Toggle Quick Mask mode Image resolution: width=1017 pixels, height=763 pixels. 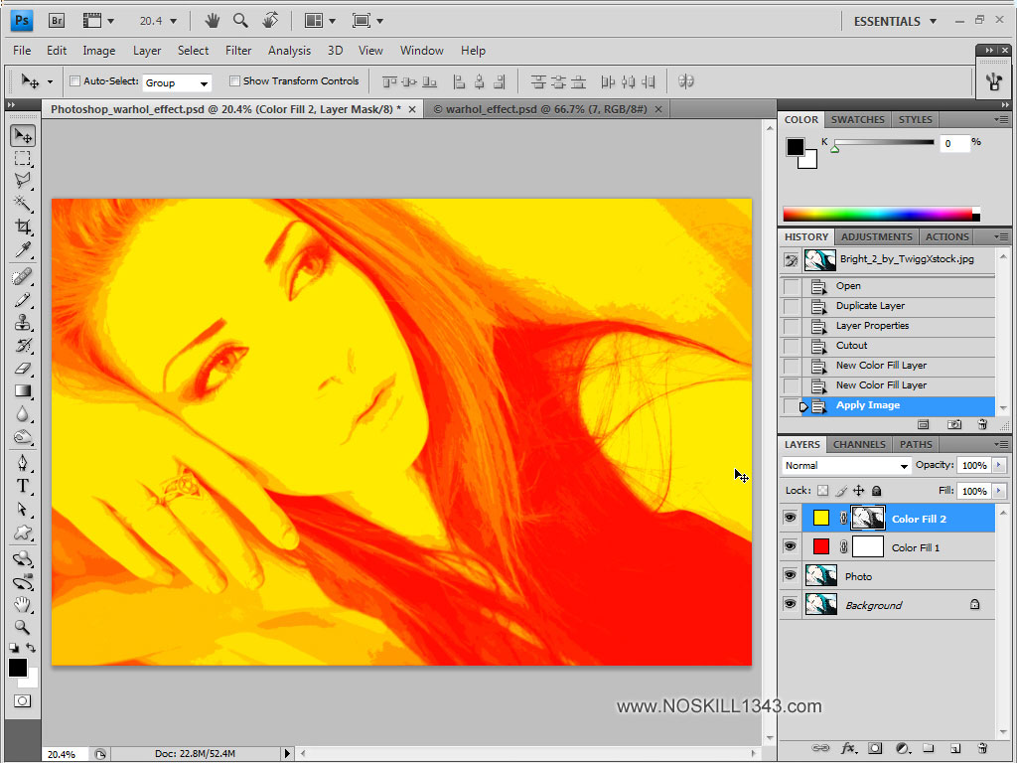[x=22, y=701]
